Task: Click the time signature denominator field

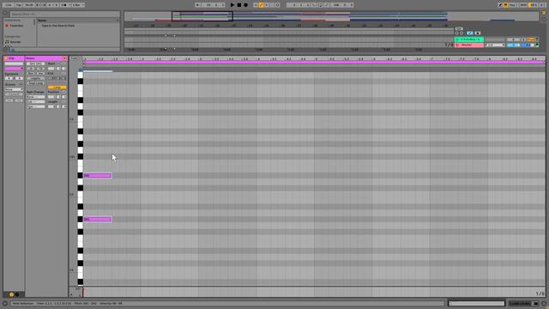Action: pos(56,5)
